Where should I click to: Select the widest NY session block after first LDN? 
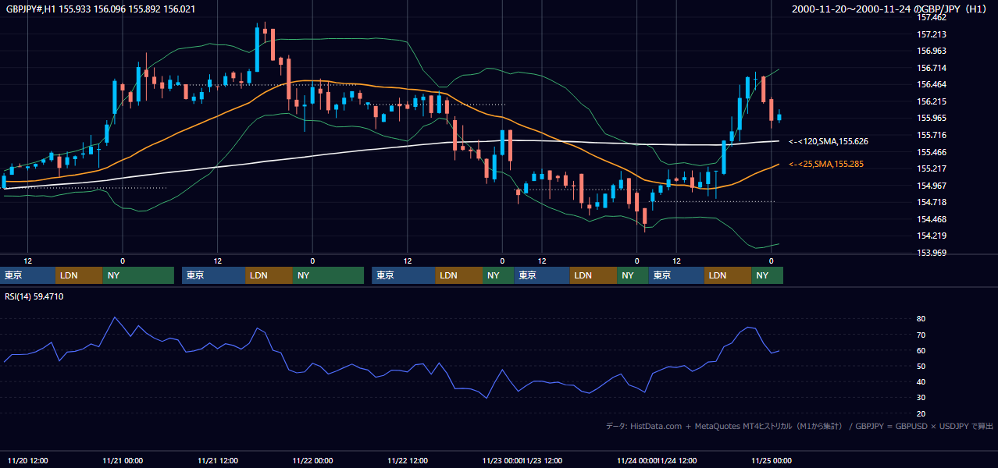pos(137,275)
